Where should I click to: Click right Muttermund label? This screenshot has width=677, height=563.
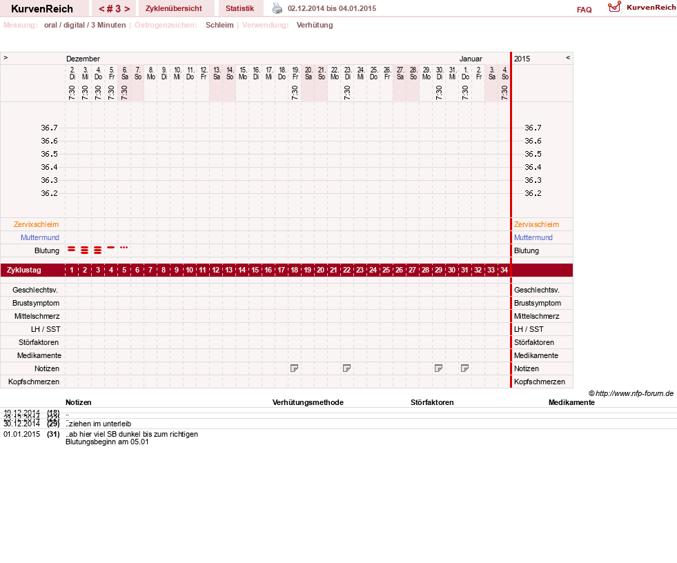[533, 237]
